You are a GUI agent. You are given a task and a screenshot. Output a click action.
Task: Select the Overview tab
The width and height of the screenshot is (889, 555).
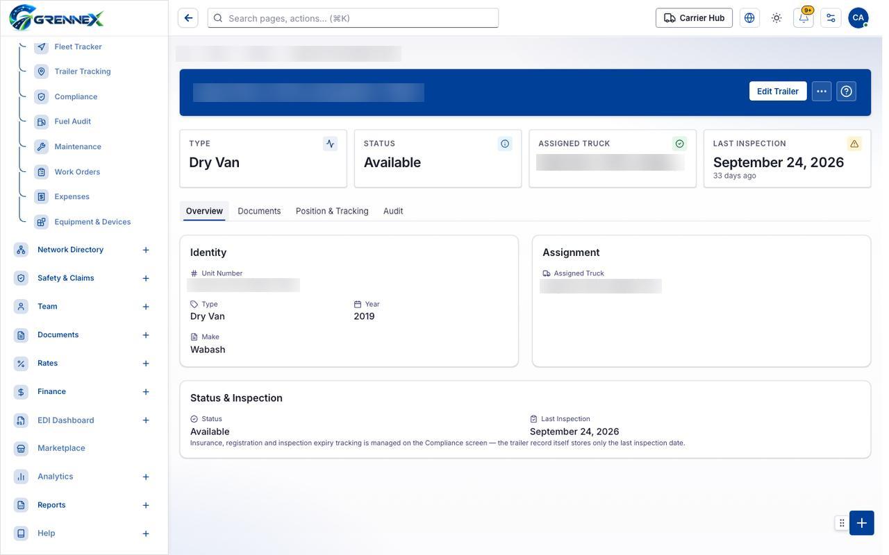pos(204,211)
